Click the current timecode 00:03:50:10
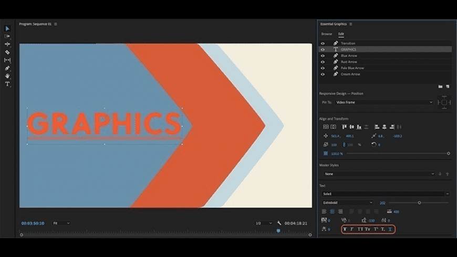This screenshot has height=257, width=457. click(x=33, y=223)
